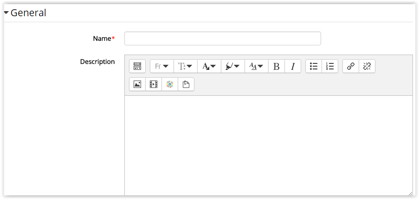
Task: Open the font family dropdown
Action: (x=162, y=66)
